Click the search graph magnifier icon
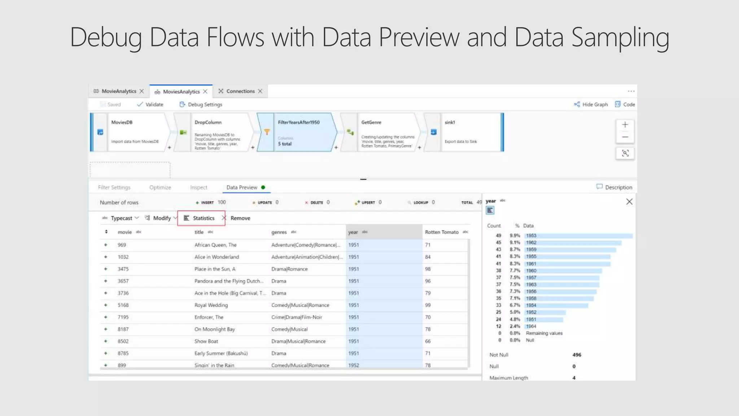Screen dimensions: 739x416 point(625,153)
